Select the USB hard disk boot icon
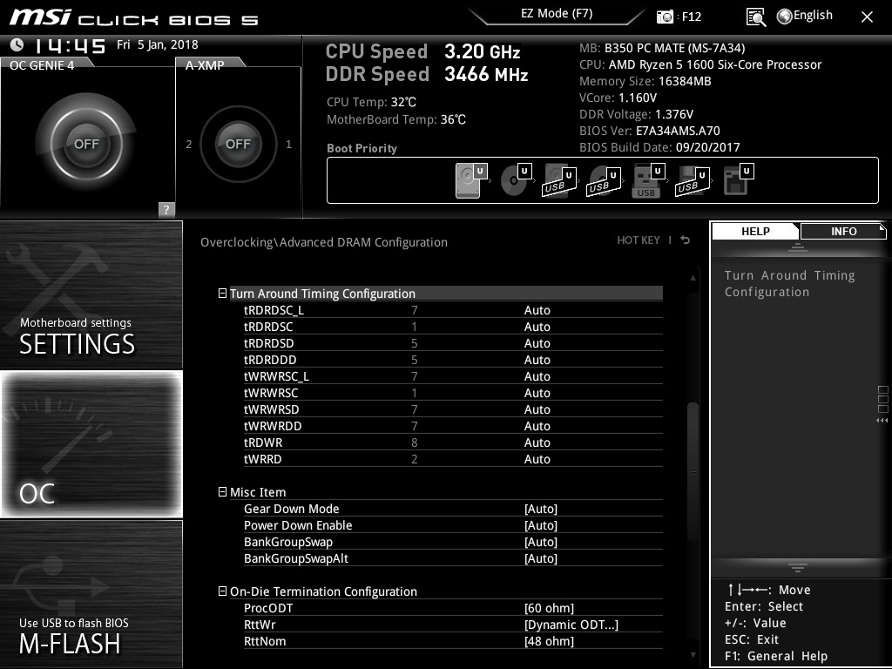This screenshot has width=892, height=669. pos(557,180)
